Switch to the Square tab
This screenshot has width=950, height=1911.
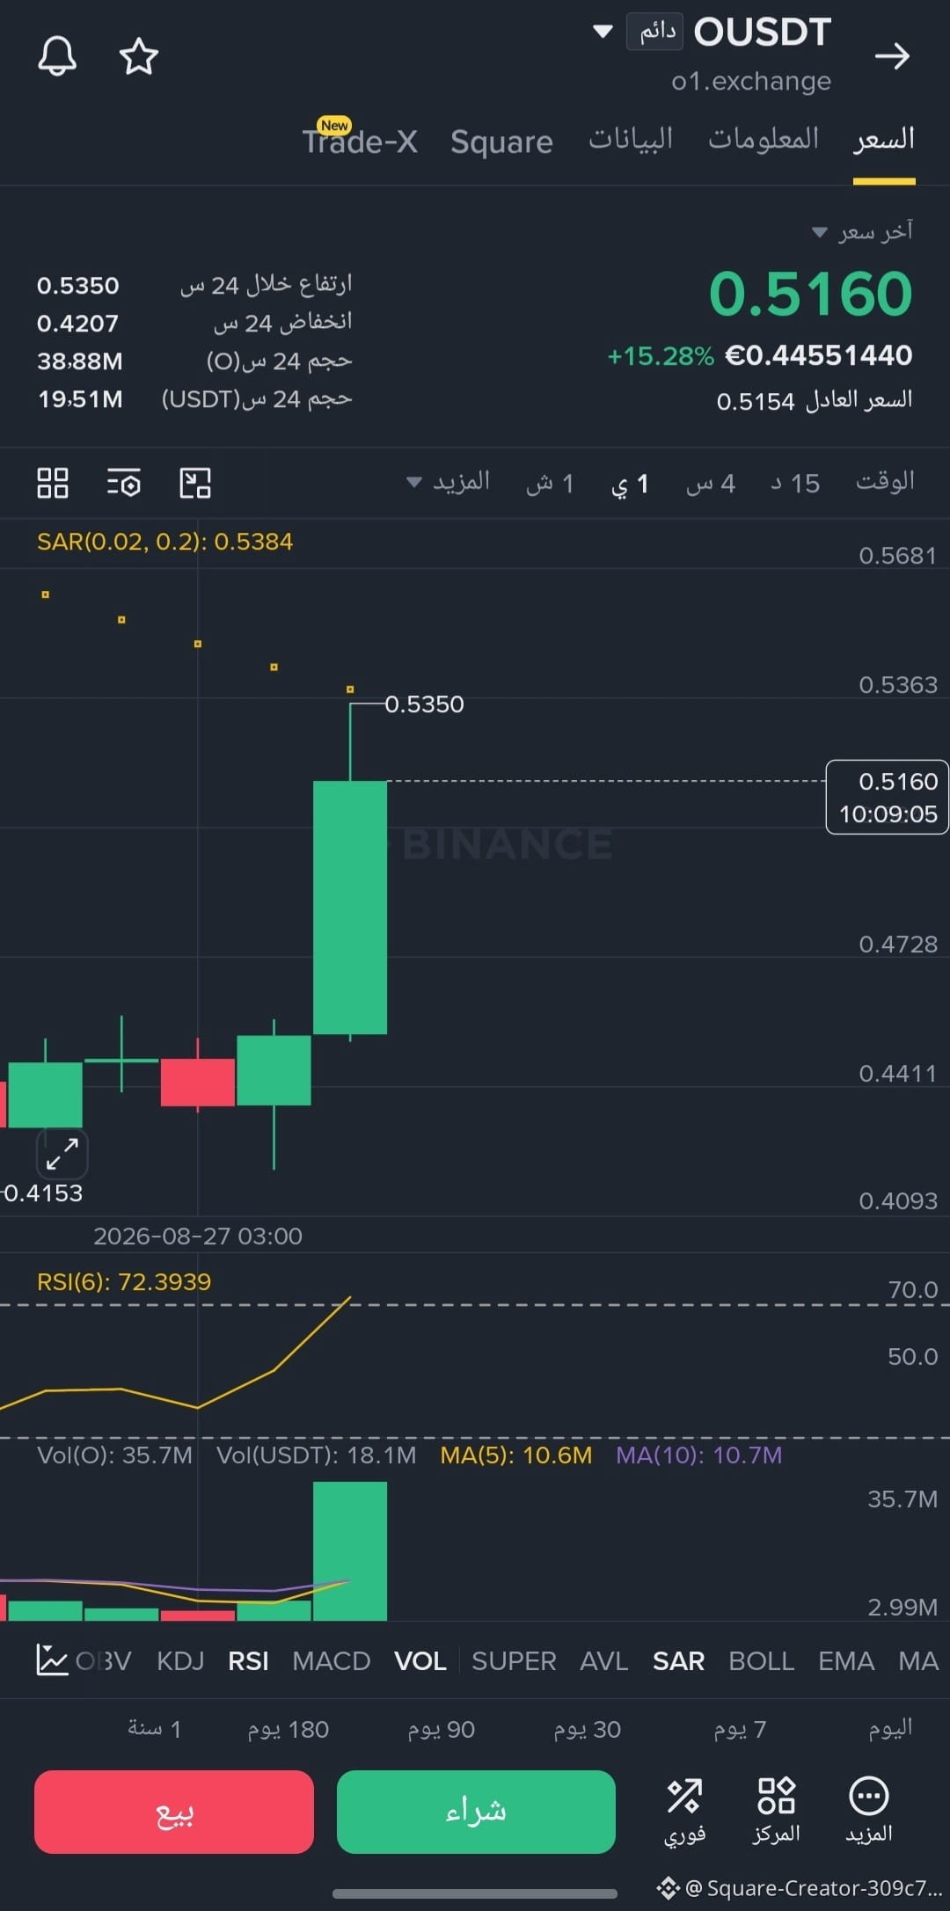pos(501,142)
